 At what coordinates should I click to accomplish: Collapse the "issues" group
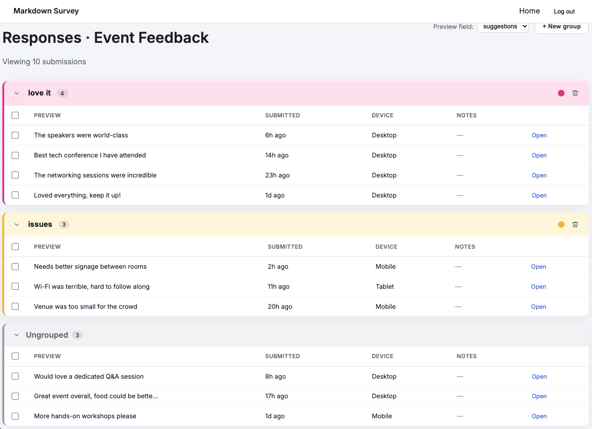tap(16, 224)
